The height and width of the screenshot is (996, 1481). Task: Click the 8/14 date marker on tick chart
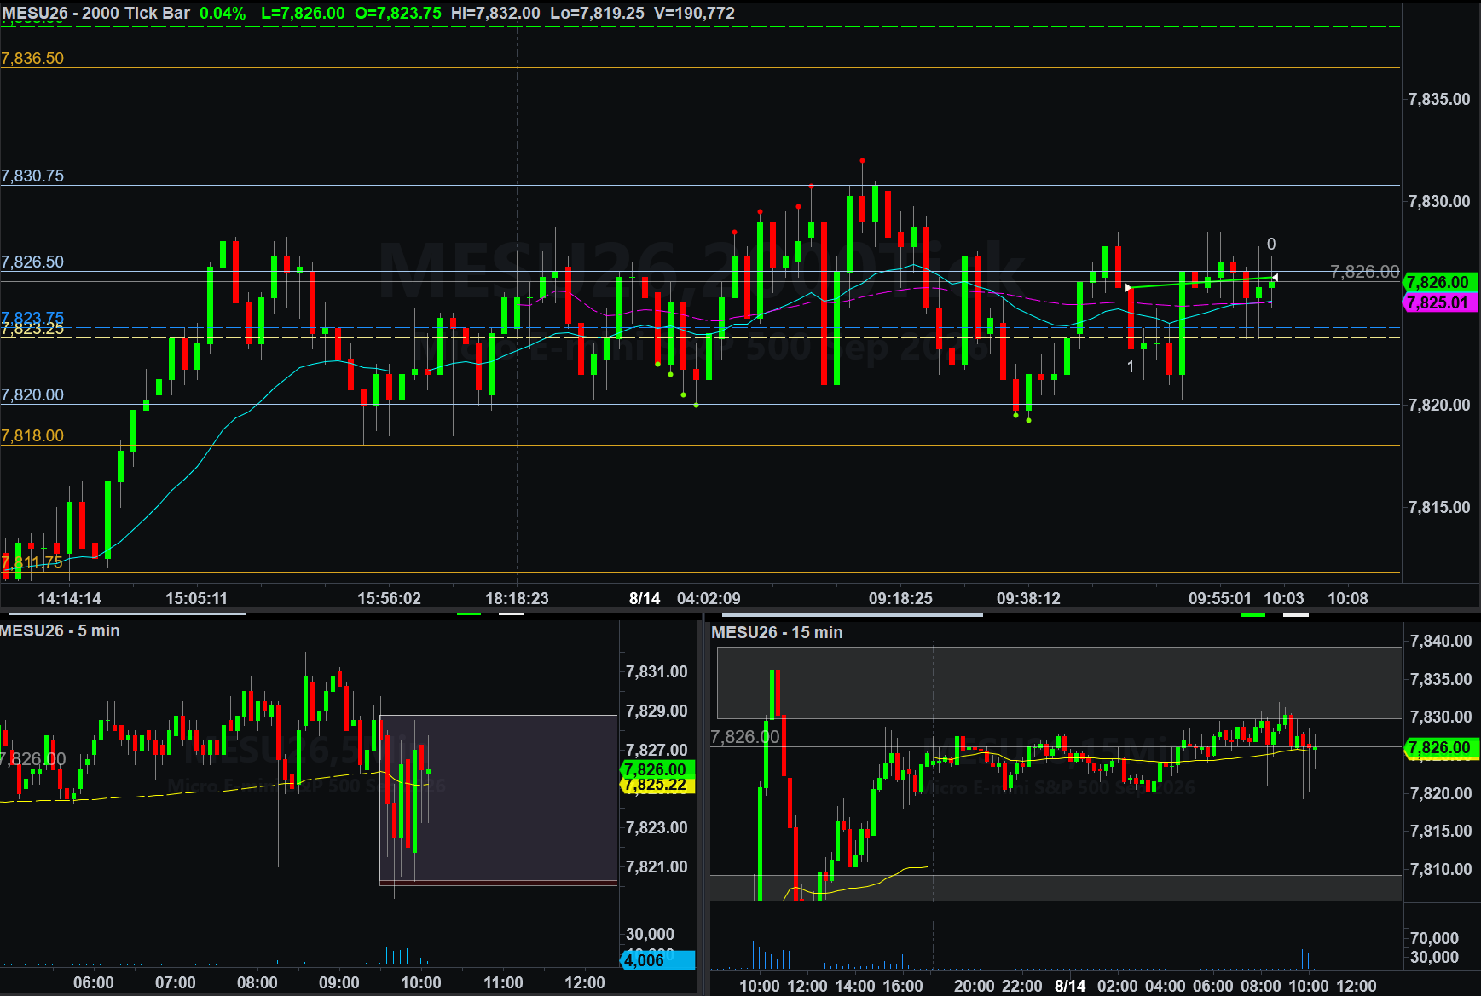tap(645, 598)
